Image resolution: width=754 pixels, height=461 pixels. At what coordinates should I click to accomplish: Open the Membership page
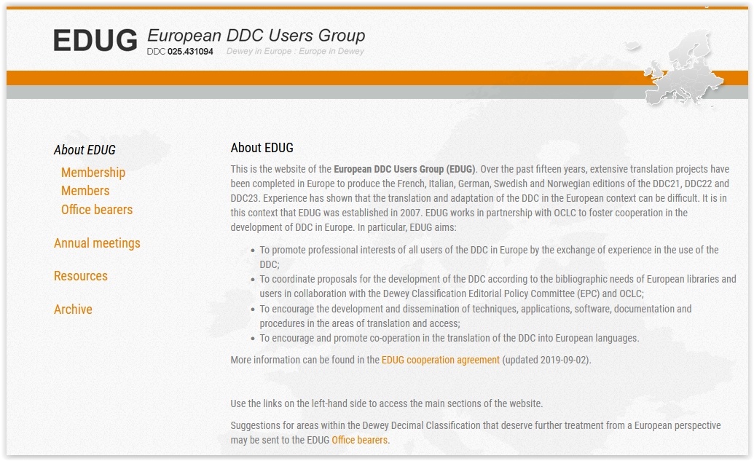point(93,172)
